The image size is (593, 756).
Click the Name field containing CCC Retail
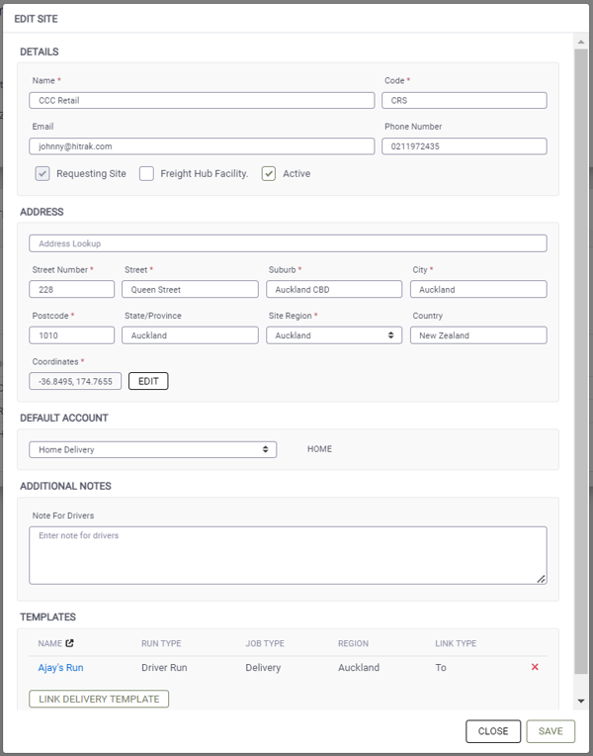tap(202, 100)
